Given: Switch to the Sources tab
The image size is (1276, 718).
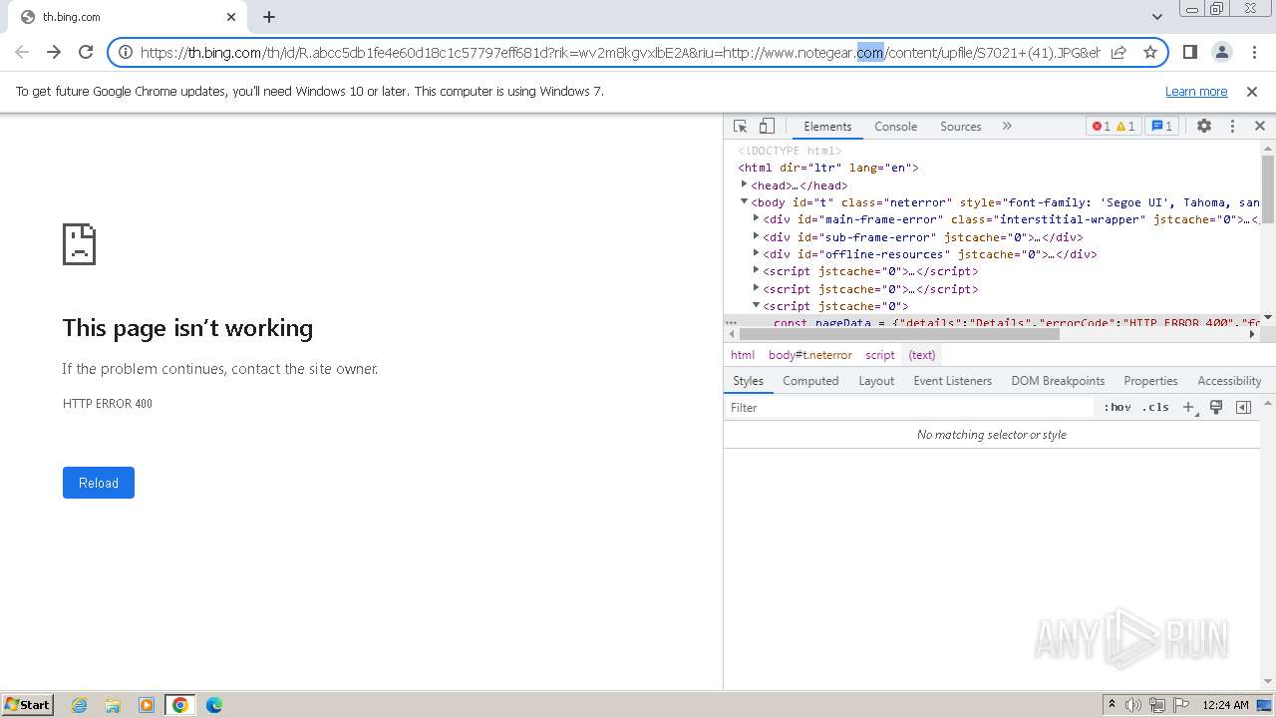Looking at the screenshot, I should 961,127.
